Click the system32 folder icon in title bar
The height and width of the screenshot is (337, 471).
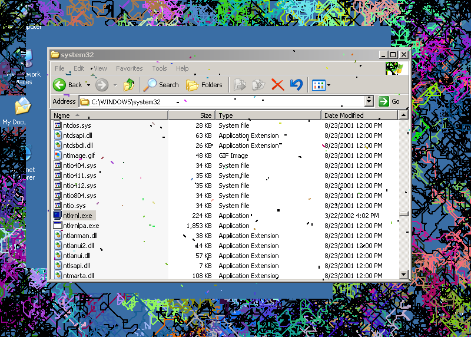55,54
